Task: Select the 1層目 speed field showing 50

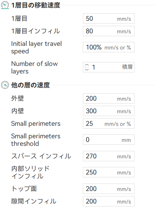Action: pyautogui.click(x=109, y=19)
